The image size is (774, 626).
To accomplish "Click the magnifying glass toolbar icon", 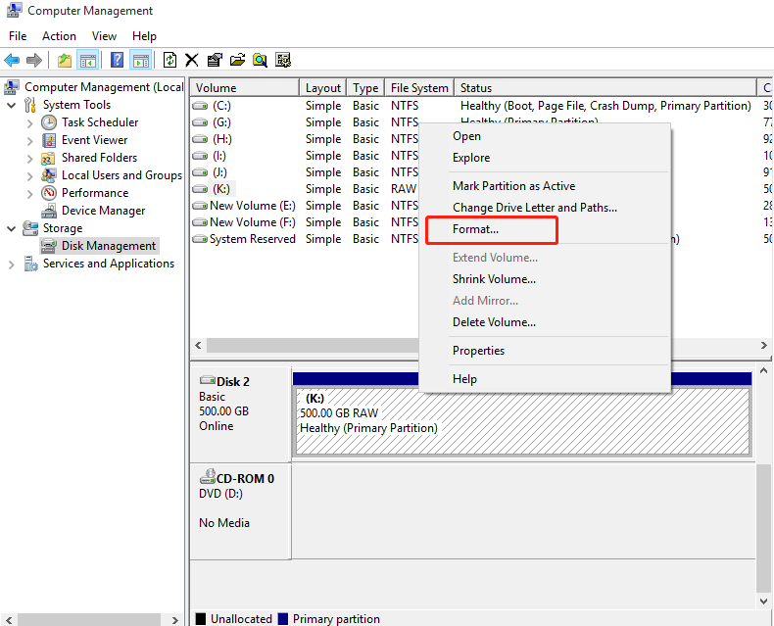I will pyautogui.click(x=260, y=61).
